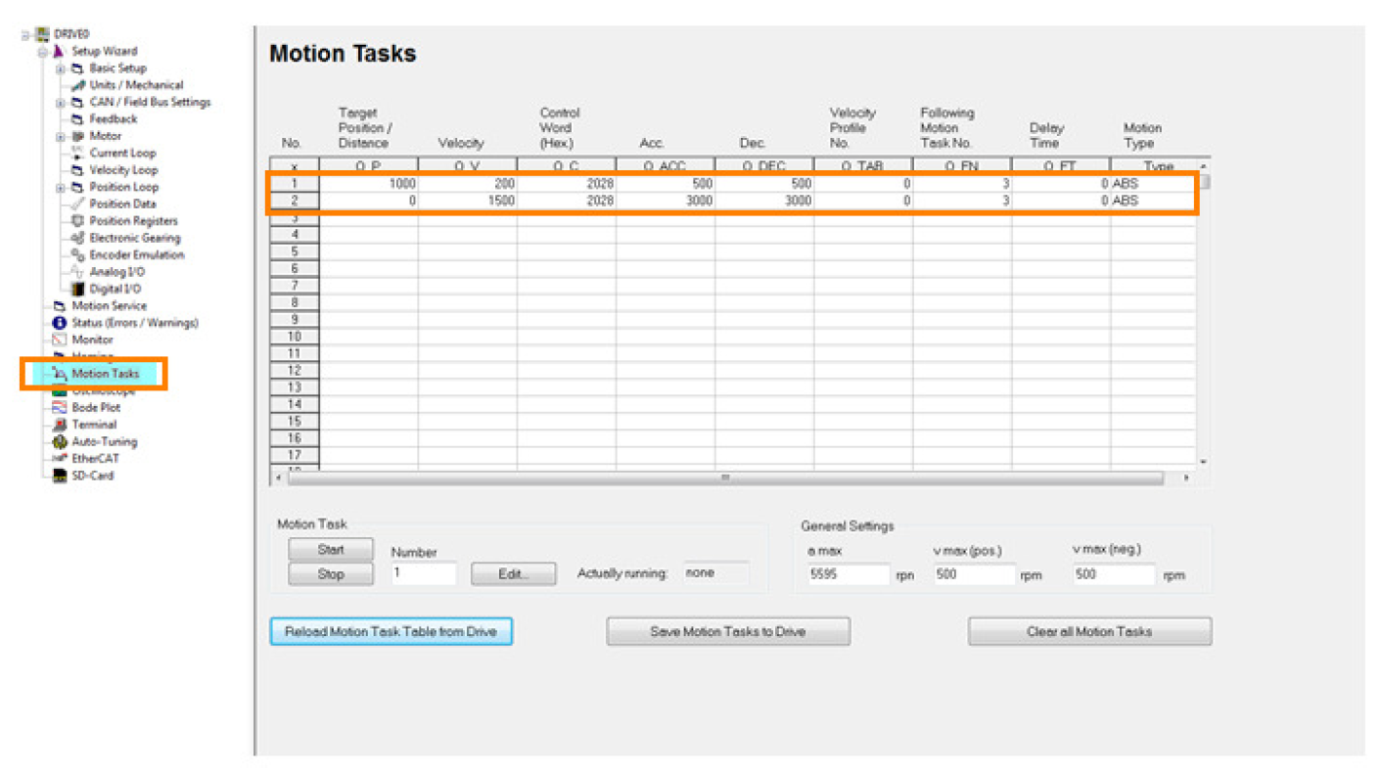Open the Edit... motion task dialog
This screenshot has width=1381, height=772.
pyautogui.click(x=513, y=574)
